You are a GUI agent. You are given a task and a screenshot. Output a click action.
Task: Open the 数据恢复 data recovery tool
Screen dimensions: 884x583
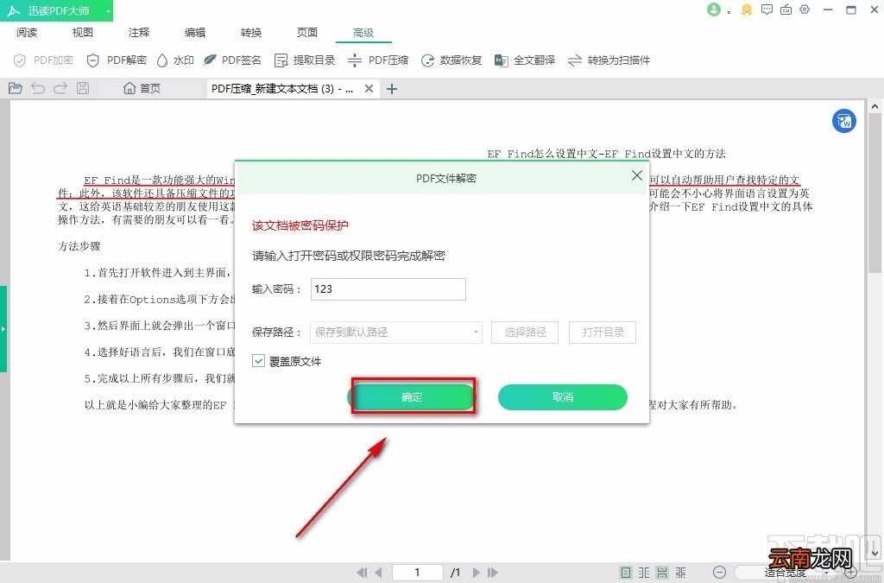click(x=451, y=60)
